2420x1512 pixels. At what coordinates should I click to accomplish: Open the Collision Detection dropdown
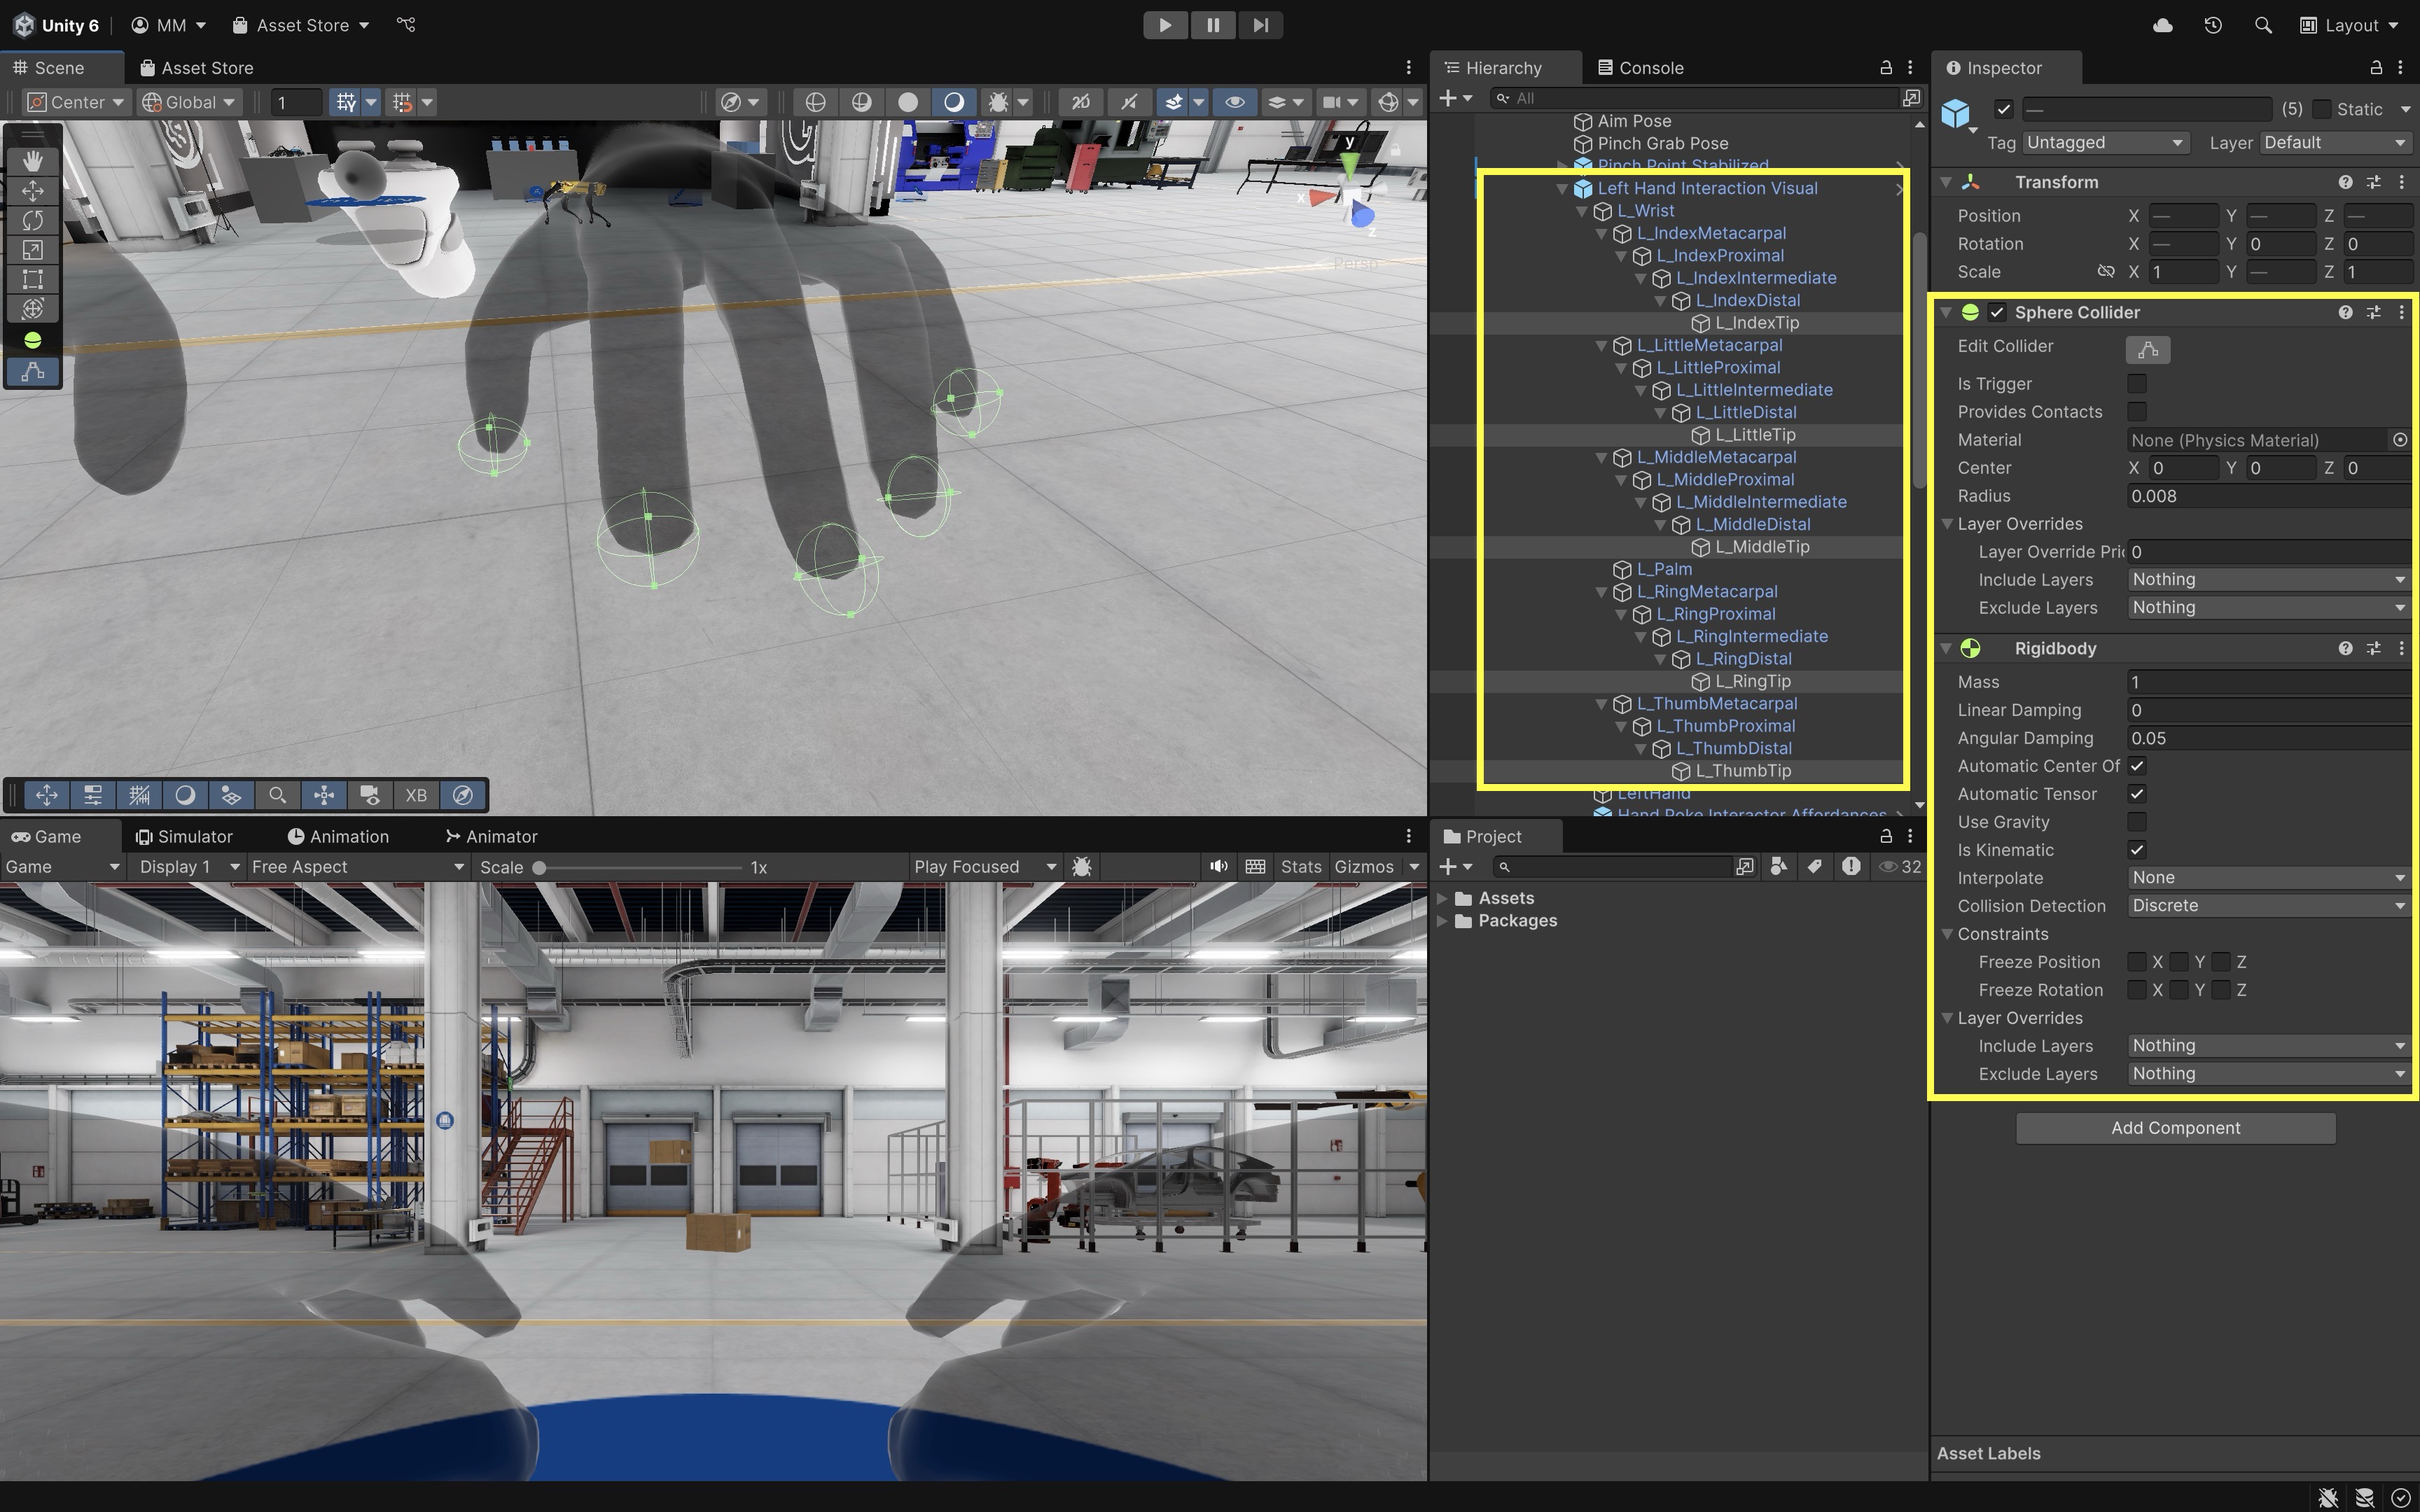[2266, 906]
